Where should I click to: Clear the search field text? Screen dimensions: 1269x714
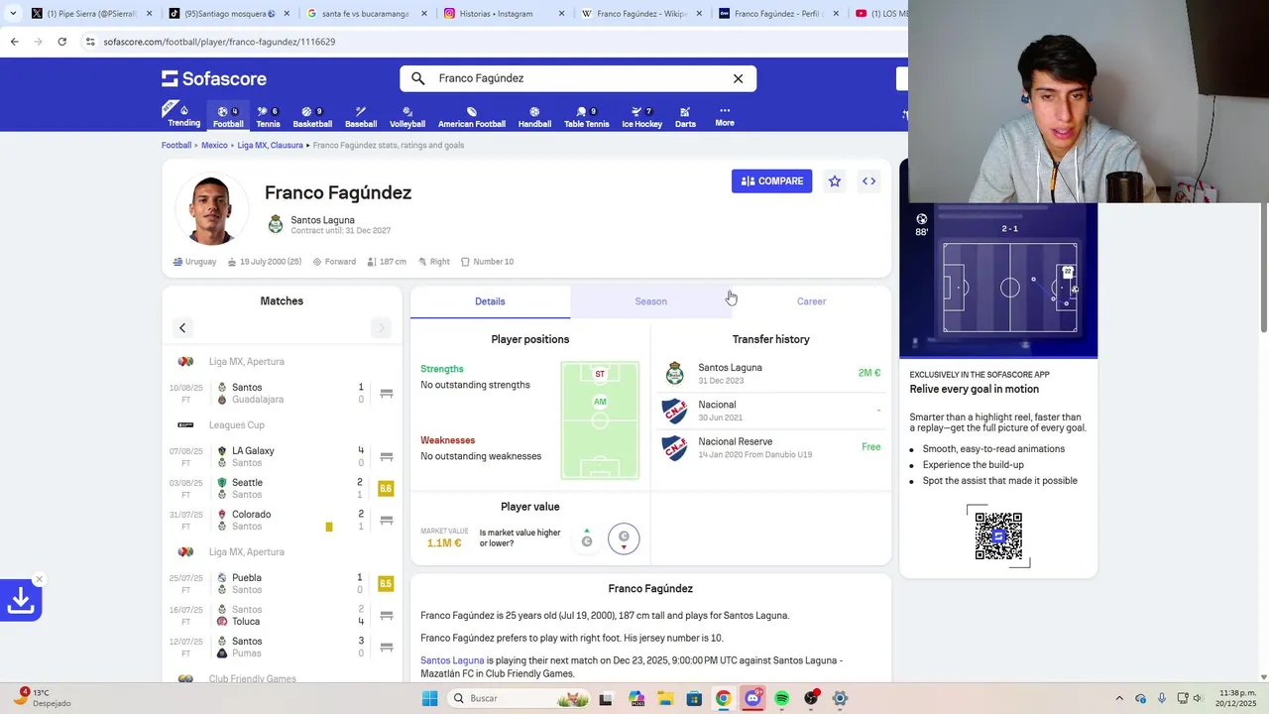click(738, 78)
